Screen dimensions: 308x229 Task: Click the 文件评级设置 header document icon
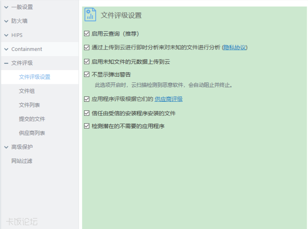coord(90,14)
